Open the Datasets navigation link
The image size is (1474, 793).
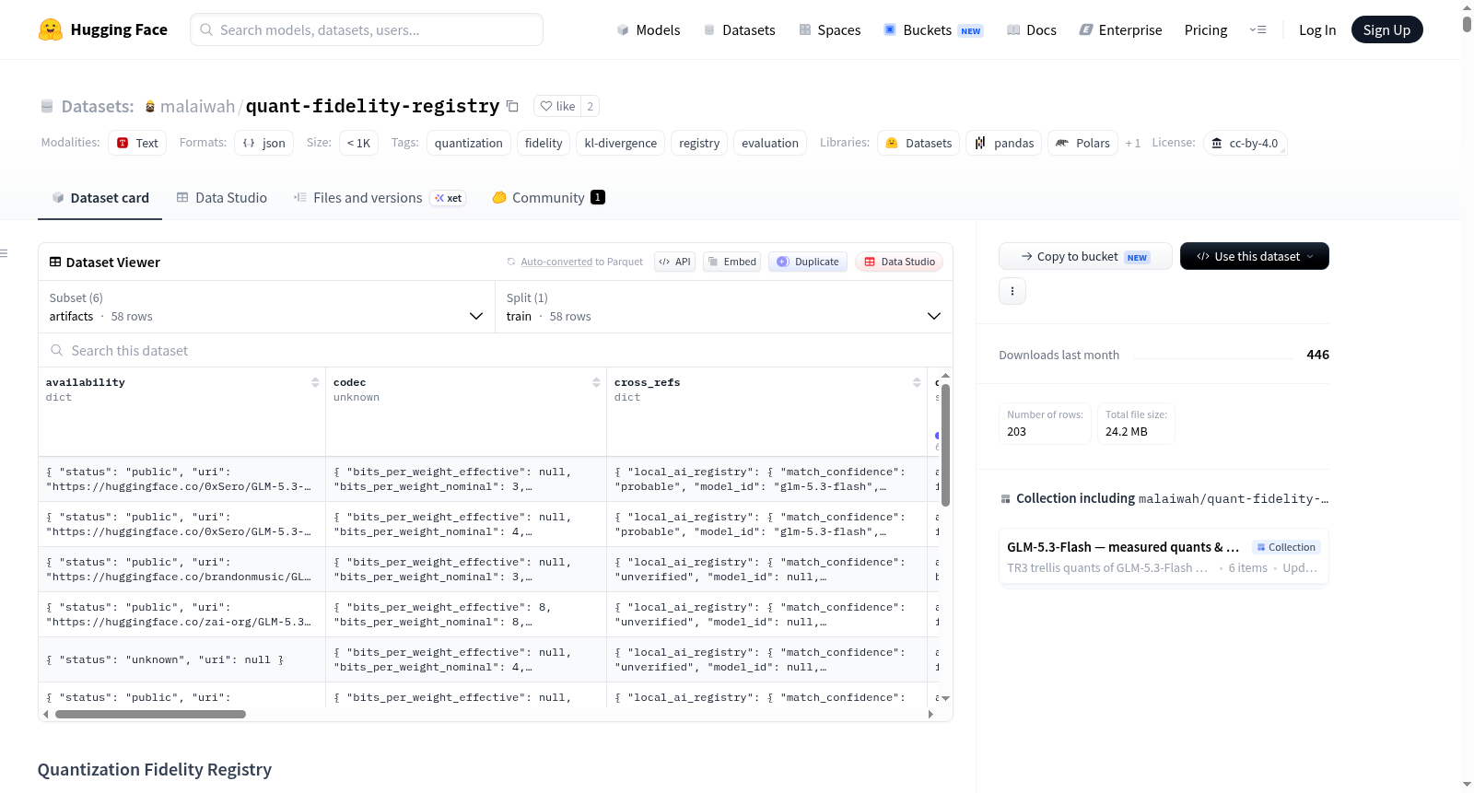[740, 29]
